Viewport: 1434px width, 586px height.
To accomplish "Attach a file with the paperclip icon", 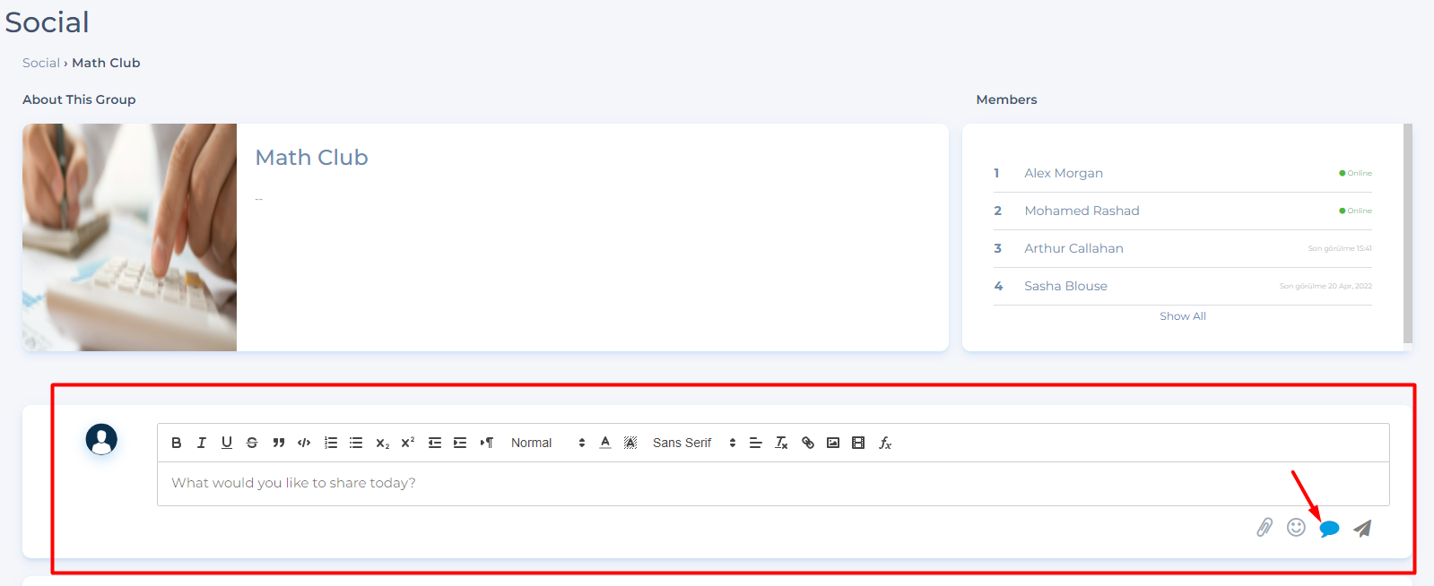I will tap(1265, 528).
